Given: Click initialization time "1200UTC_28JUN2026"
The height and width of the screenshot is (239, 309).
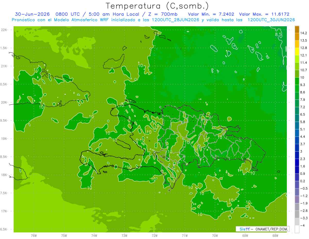Looking at the screenshot, I should click(176, 20).
